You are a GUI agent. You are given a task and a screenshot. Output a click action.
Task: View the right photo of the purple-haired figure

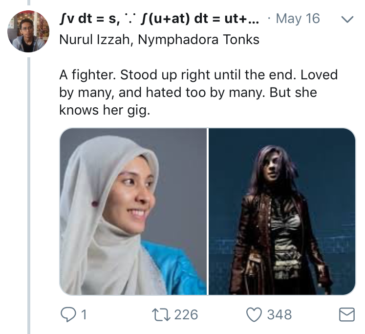(x=282, y=212)
